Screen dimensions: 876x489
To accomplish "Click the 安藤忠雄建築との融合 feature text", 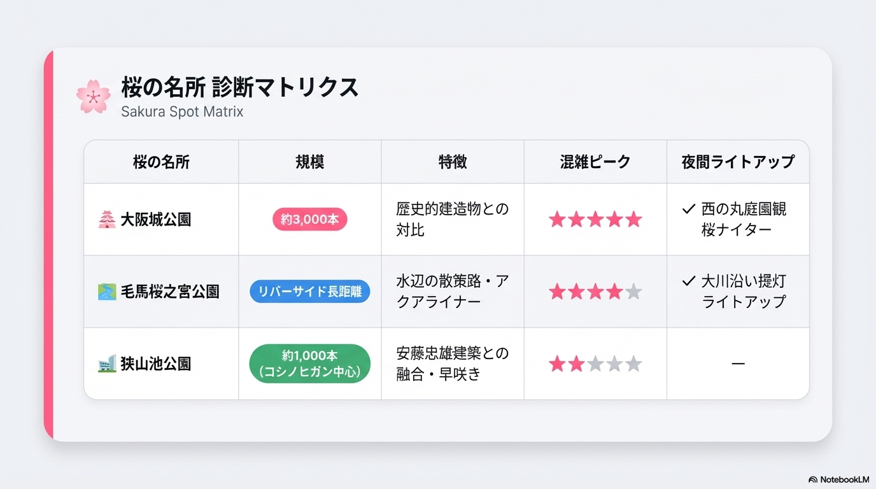I will 452,364.
